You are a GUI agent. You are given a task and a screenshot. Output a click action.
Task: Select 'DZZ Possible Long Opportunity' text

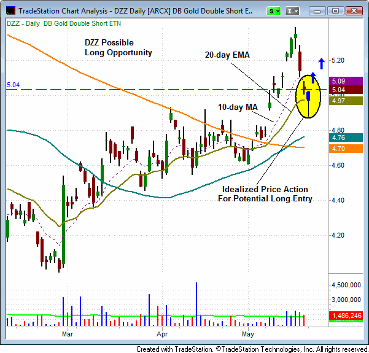(x=118, y=47)
